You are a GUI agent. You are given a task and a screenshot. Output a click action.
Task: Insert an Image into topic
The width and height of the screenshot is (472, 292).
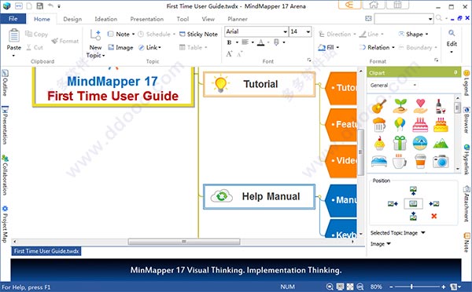point(120,47)
